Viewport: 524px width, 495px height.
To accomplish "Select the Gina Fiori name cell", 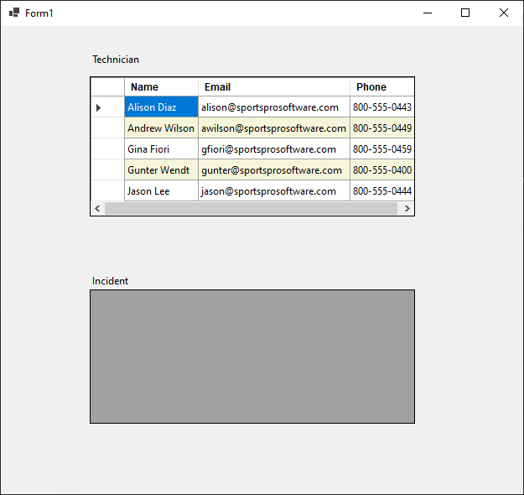I will pyautogui.click(x=162, y=148).
